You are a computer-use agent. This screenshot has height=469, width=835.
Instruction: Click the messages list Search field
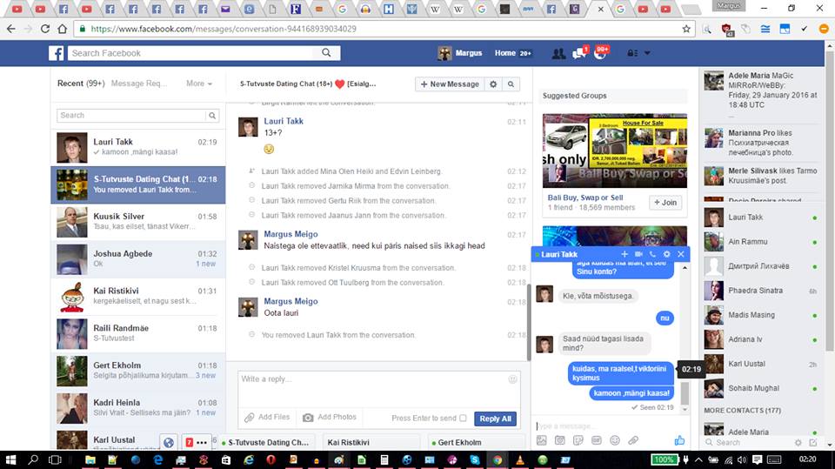131,116
